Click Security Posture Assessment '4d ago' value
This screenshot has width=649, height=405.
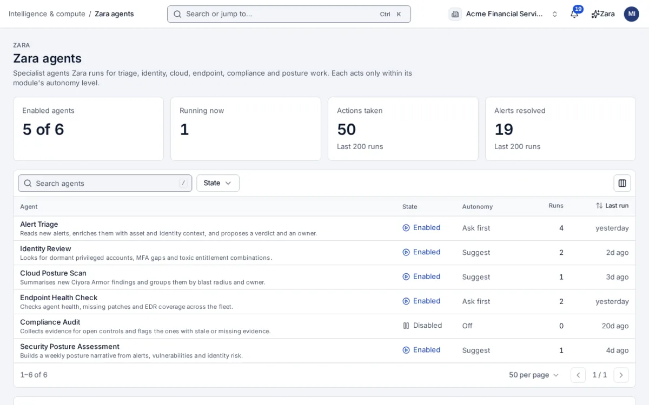(617, 350)
